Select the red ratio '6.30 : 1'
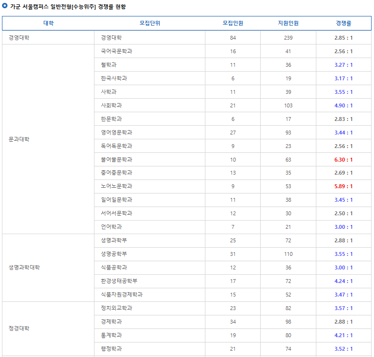 343,160
